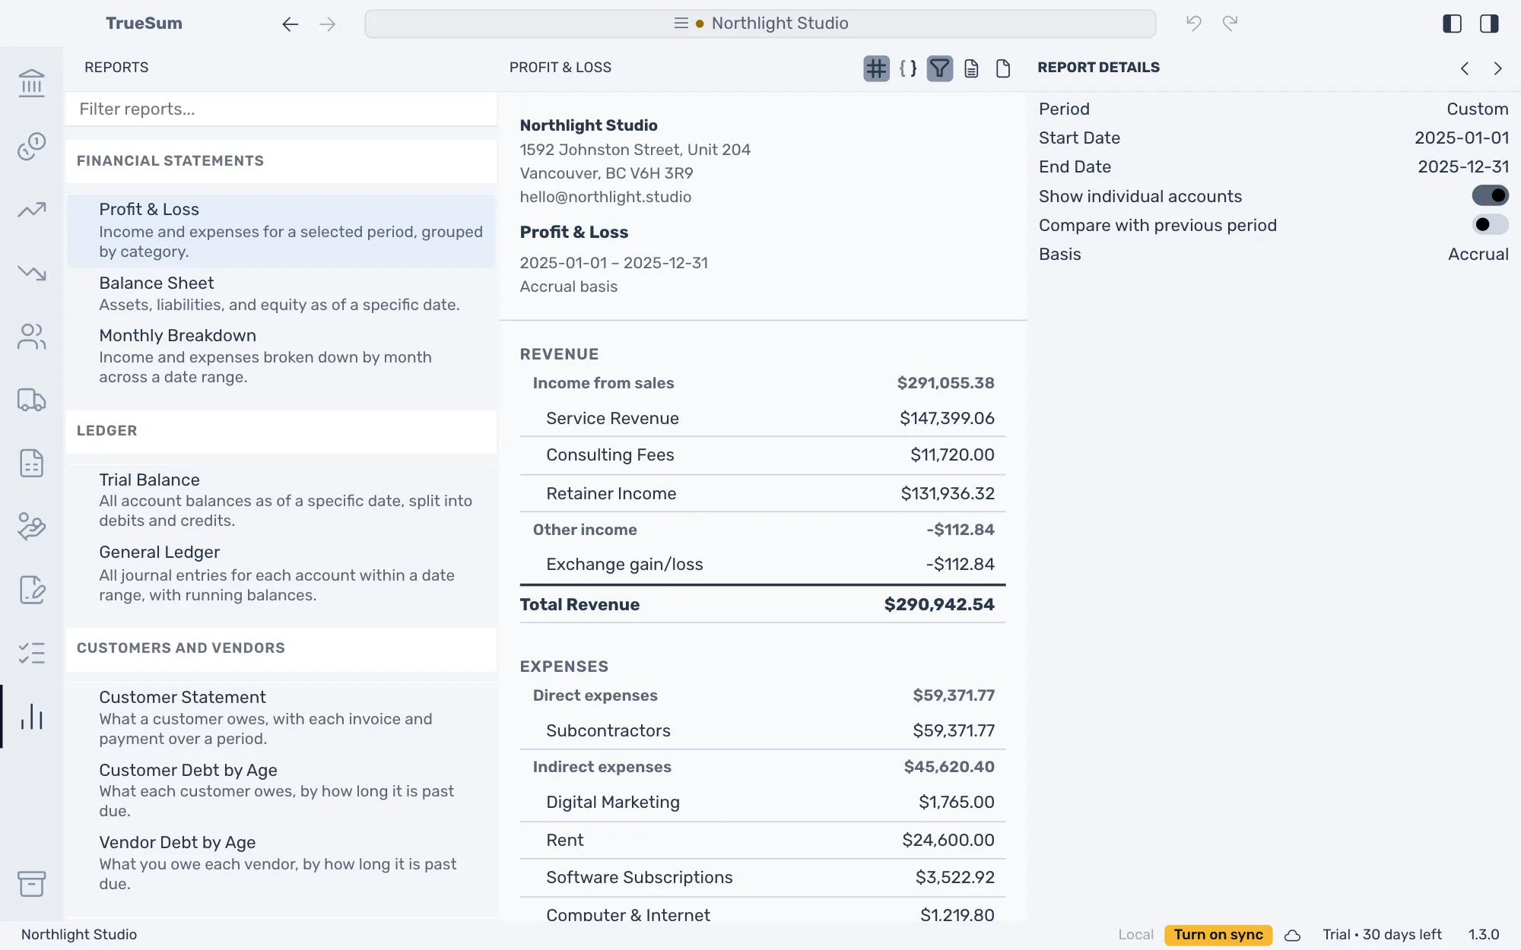
Task: Open the Customer Statement report
Action: 281,717
